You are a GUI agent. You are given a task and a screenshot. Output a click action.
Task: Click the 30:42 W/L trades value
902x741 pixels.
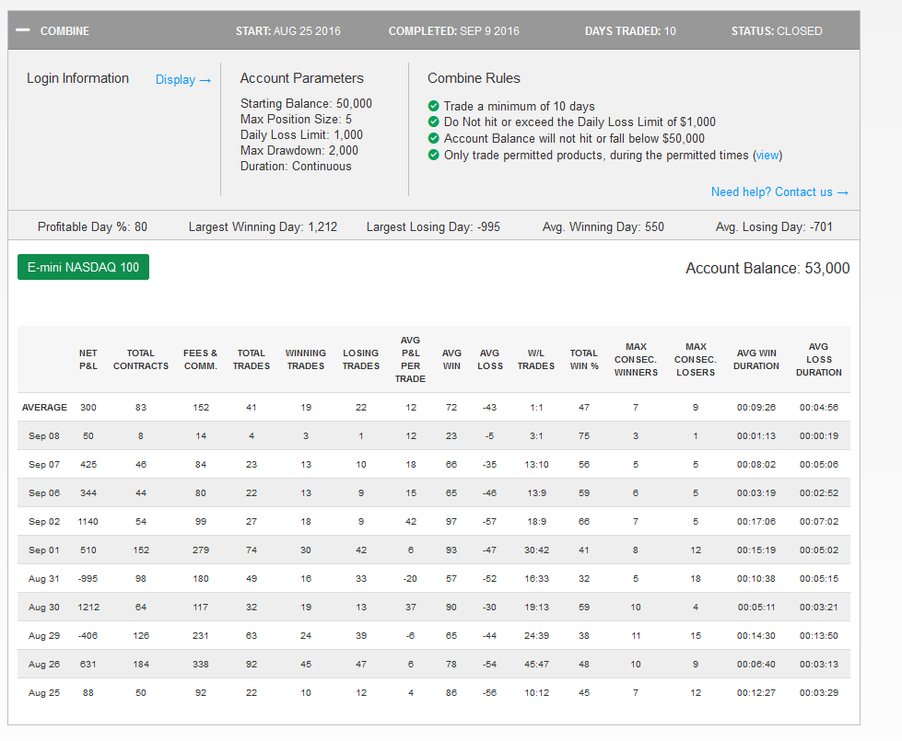536,550
